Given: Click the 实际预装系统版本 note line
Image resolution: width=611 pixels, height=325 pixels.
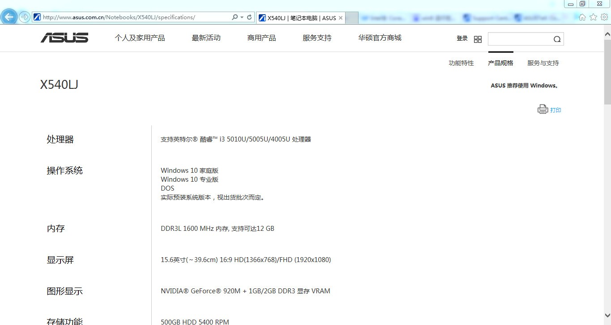Looking at the screenshot, I should click(x=213, y=197).
